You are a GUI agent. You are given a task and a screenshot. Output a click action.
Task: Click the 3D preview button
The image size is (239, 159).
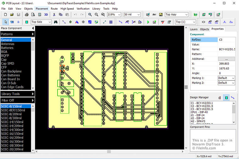tap(46, 14)
